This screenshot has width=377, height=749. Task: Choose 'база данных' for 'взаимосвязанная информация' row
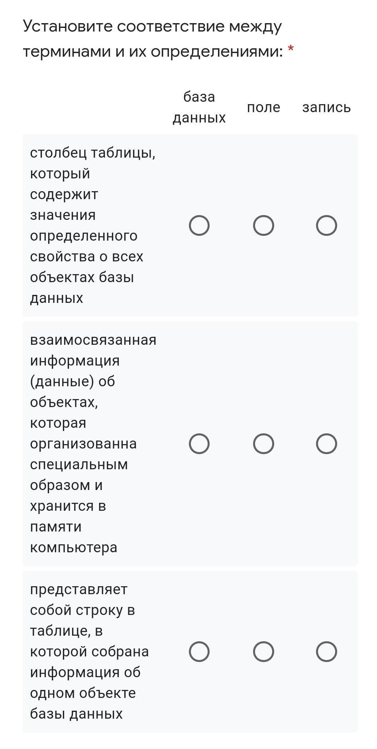(x=199, y=444)
